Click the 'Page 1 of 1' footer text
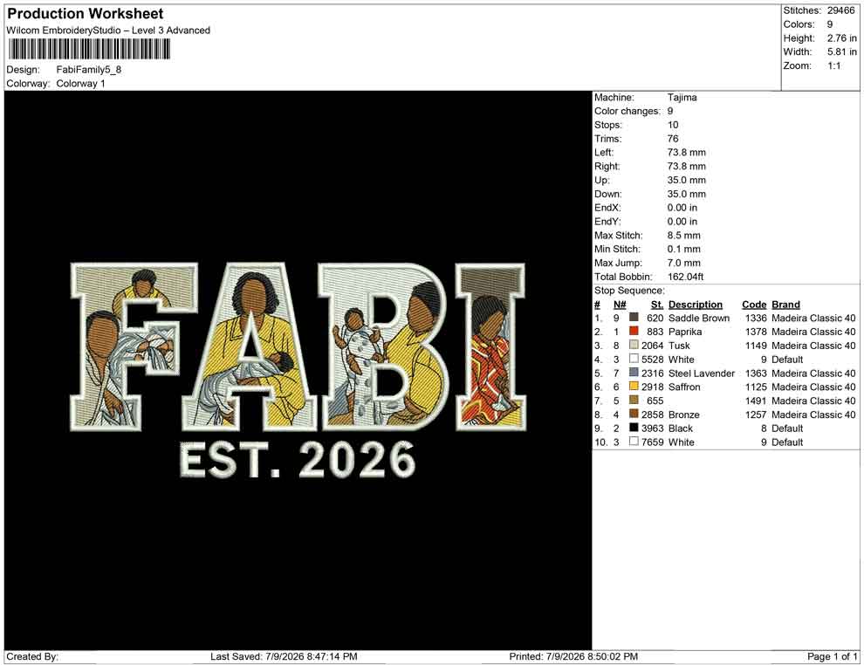The height and width of the screenshot is (665, 864). (x=832, y=656)
